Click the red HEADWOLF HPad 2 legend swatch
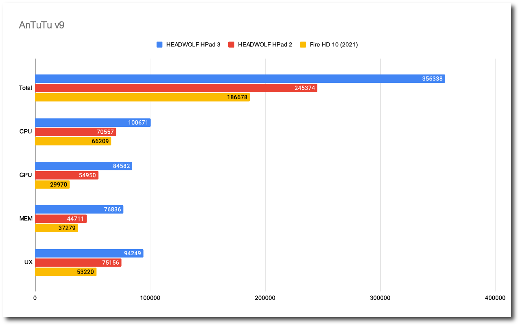Image resolution: width=520 pixels, height=326 pixels. [232, 45]
